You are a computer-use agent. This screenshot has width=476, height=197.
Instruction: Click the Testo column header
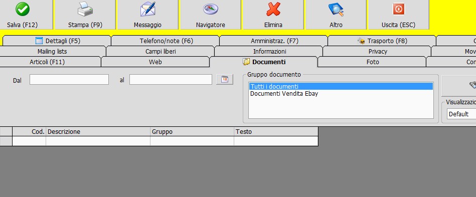click(276, 131)
